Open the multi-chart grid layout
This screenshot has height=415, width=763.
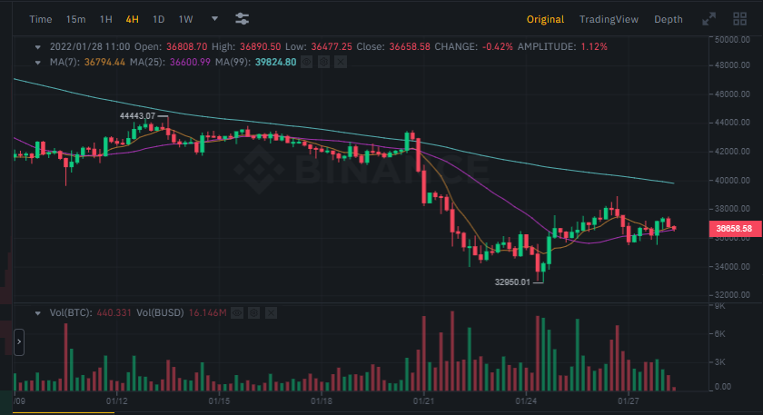740,19
